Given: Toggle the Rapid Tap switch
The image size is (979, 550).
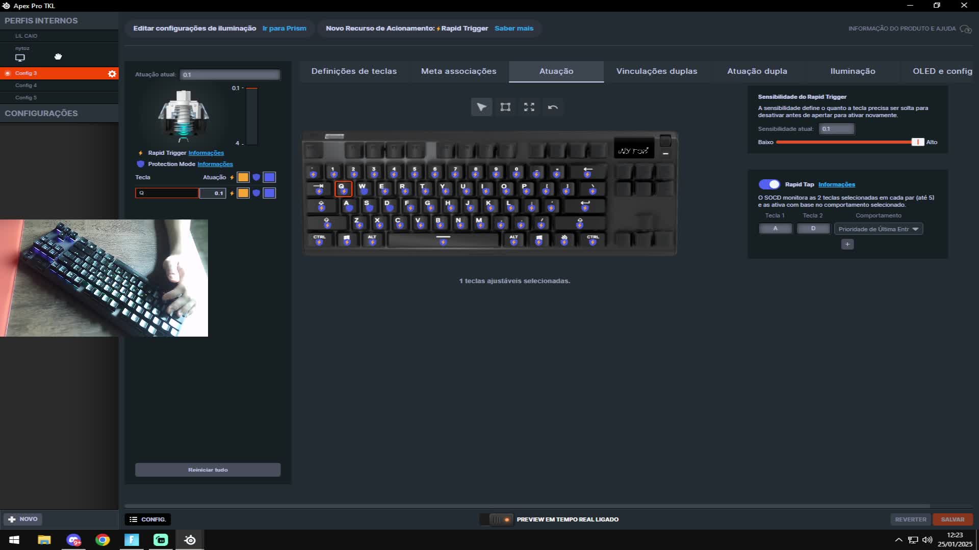Looking at the screenshot, I should [769, 184].
